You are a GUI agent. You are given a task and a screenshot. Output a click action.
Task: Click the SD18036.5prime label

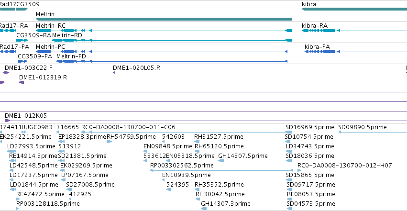coord(309,155)
